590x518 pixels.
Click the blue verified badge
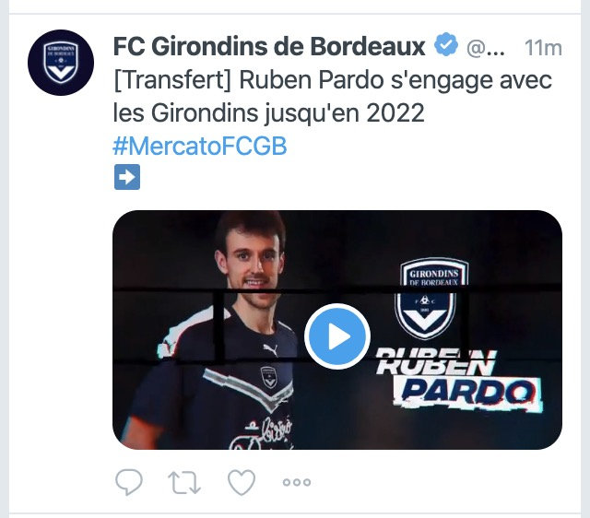point(446,44)
